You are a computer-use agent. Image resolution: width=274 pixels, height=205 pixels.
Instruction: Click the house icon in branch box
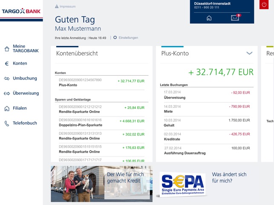[x=209, y=18]
